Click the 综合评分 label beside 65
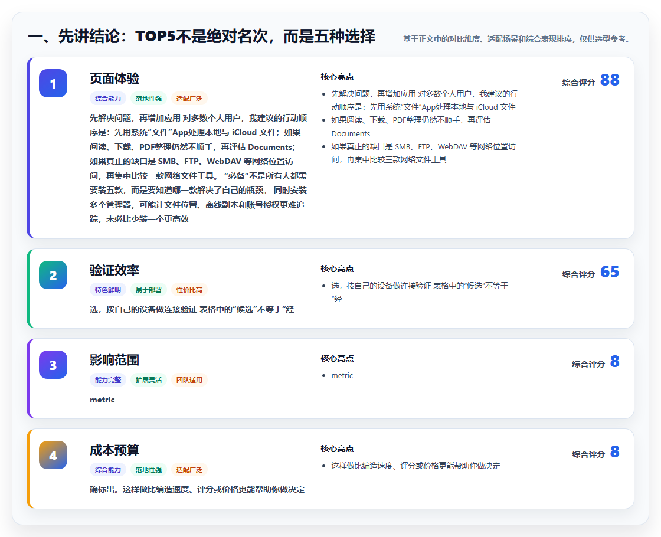 pos(578,274)
